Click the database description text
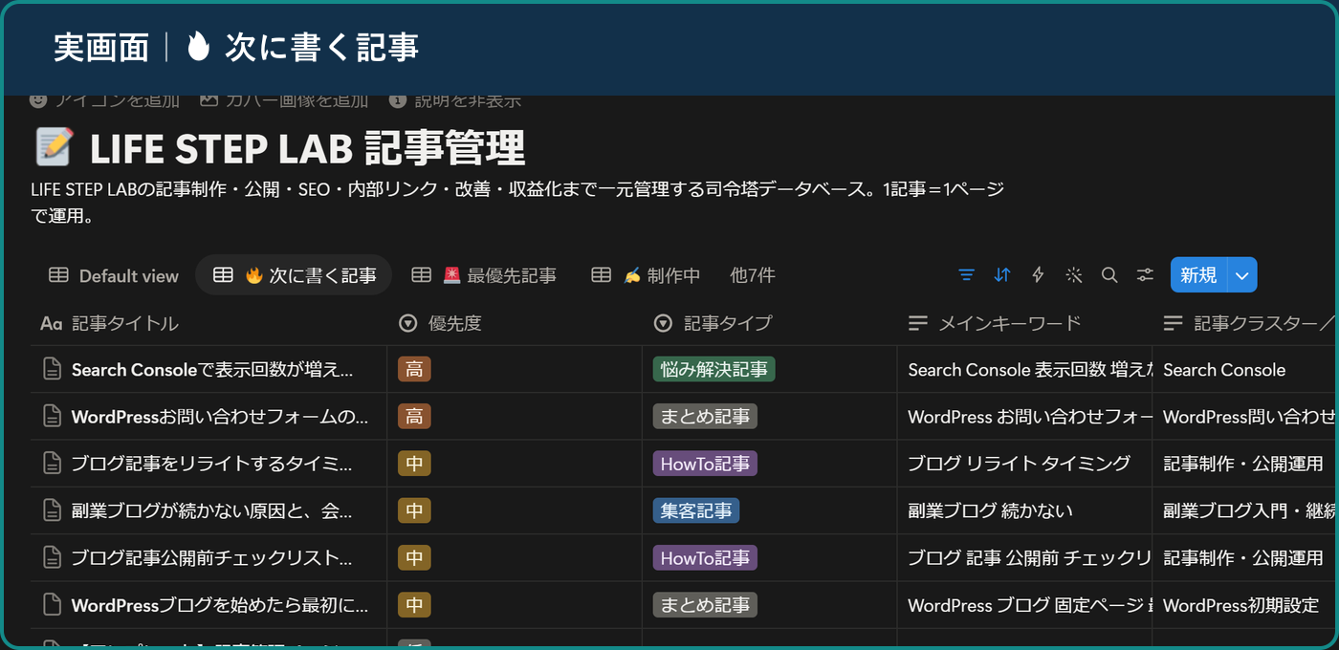Image resolution: width=1339 pixels, height=650 pixels. (x=517, y=203)
